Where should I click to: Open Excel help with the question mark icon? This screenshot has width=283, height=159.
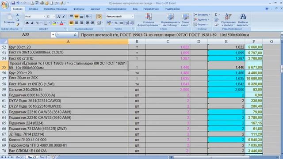coord(267,9)
